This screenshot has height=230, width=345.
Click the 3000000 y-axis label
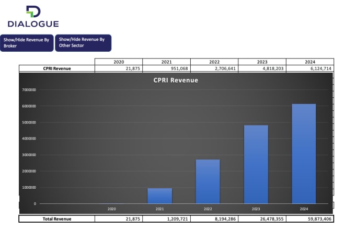[x=29, y=155]
